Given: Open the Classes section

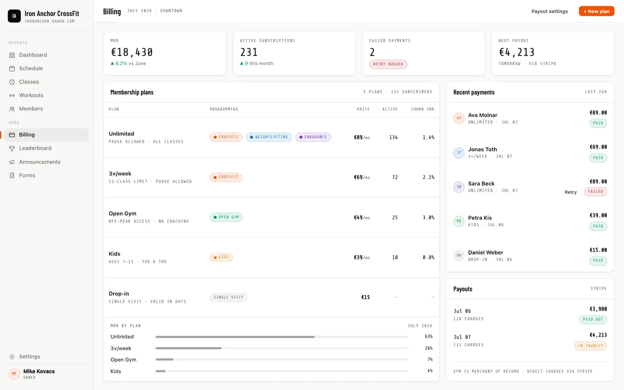Looking at the screenshot, I should pos(47,82).
